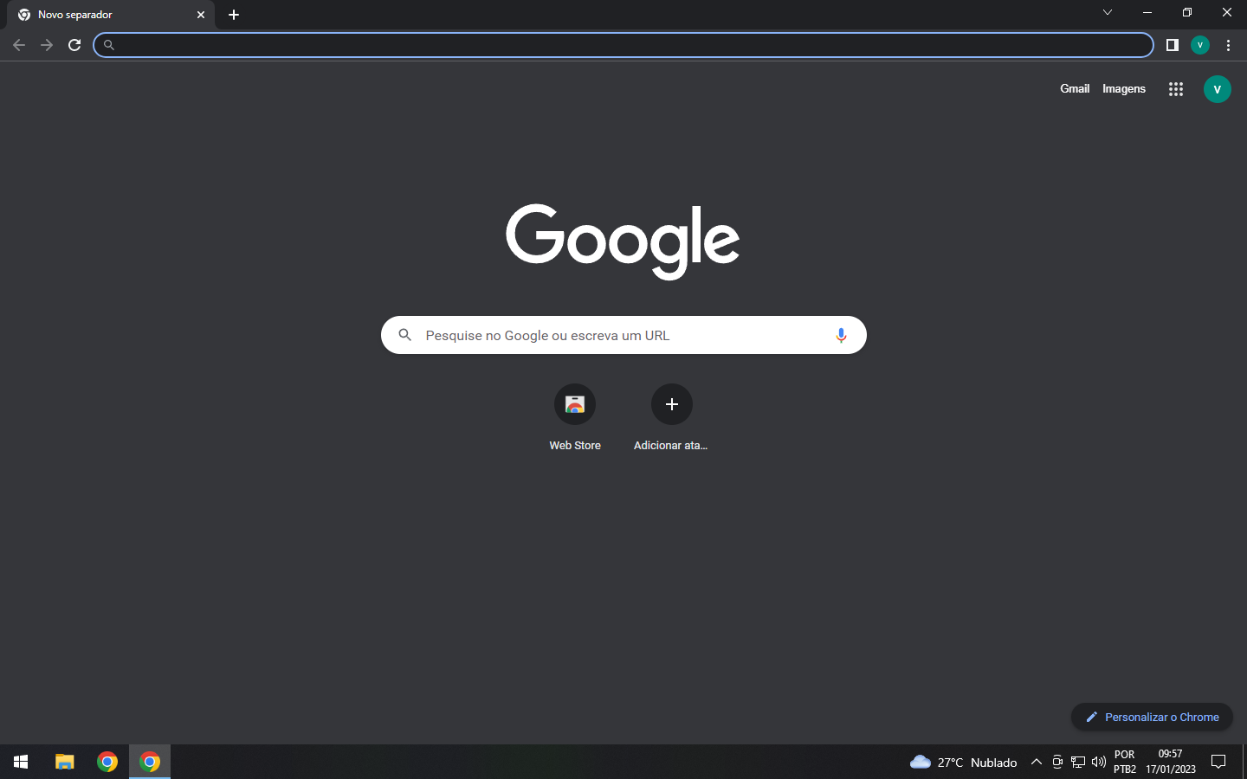
Task: Add a shortcut with Adicionar atalho
Action: point(671,419)
